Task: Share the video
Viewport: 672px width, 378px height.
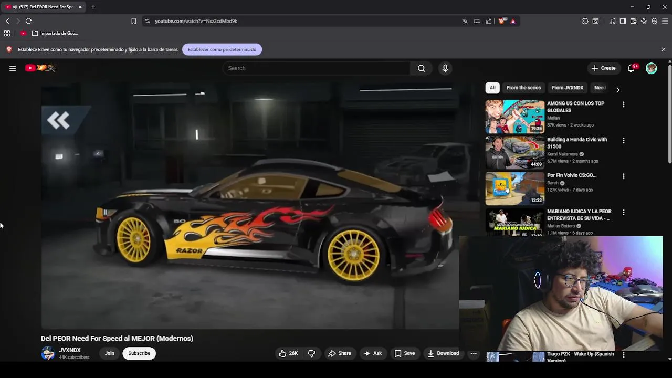Action: [x=340, y=353]
